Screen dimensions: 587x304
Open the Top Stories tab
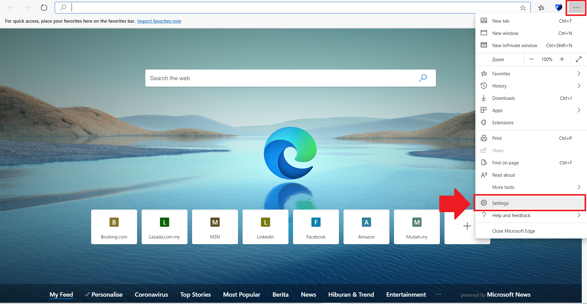[x=195, y=295]
